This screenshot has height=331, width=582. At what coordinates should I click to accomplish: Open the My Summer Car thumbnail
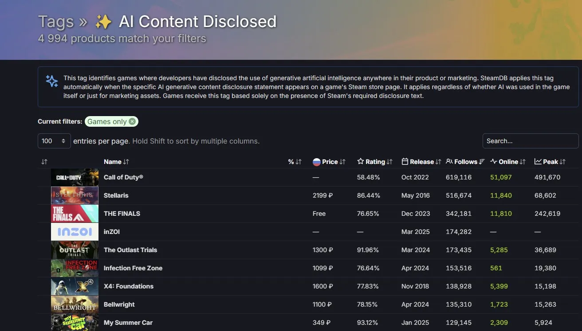click(75, 322)
